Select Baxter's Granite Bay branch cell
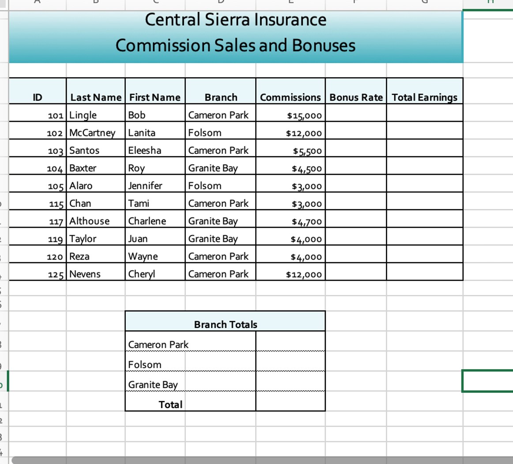The height and width of the screenshot is (464, 513). pyautogui.click(x=219, y=168)
